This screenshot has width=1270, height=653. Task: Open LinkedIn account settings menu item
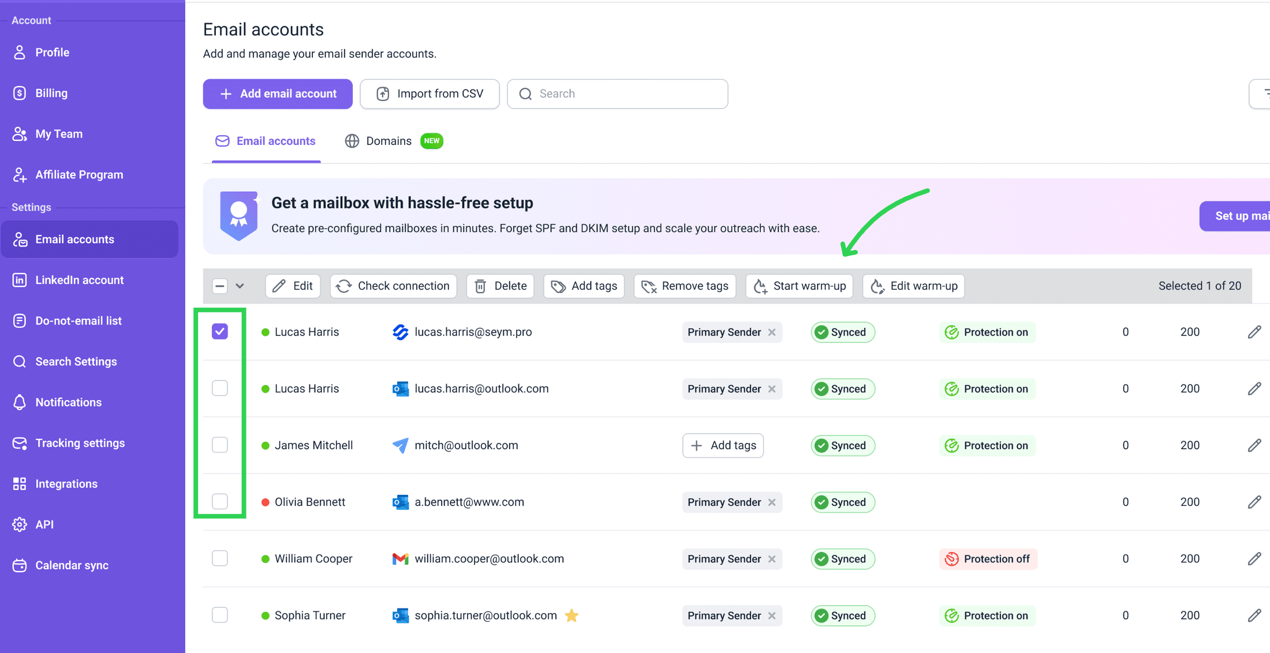tap(79, 280)
